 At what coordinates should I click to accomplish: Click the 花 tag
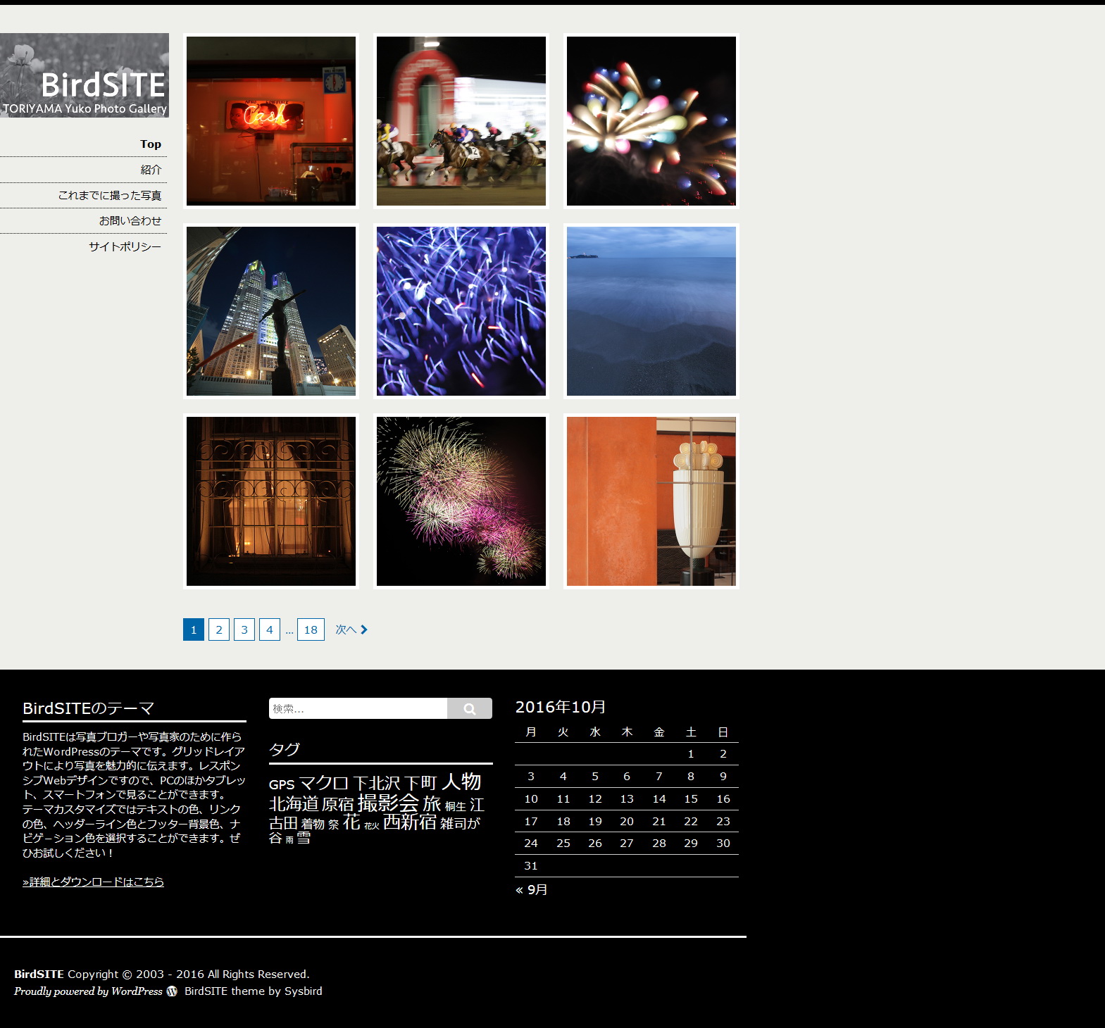(x=351, y=822)
